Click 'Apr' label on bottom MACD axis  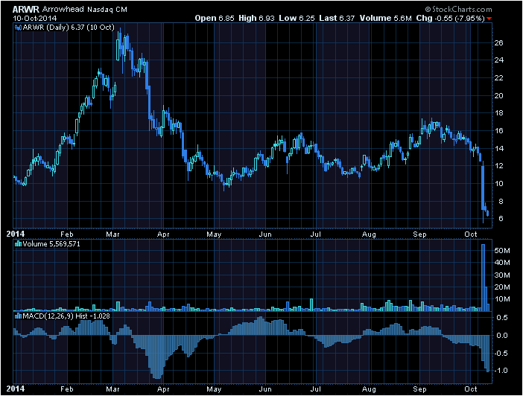[163, 389]
